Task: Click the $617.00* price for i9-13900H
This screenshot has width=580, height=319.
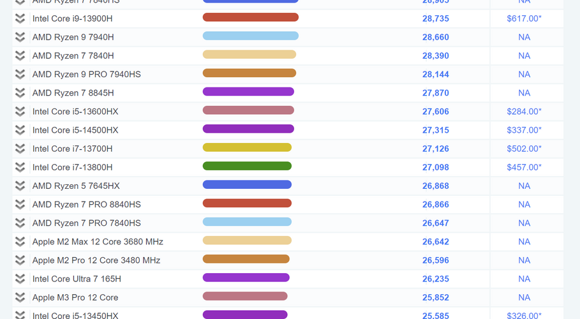Action: pyautogui.click(x=524, y=19)
